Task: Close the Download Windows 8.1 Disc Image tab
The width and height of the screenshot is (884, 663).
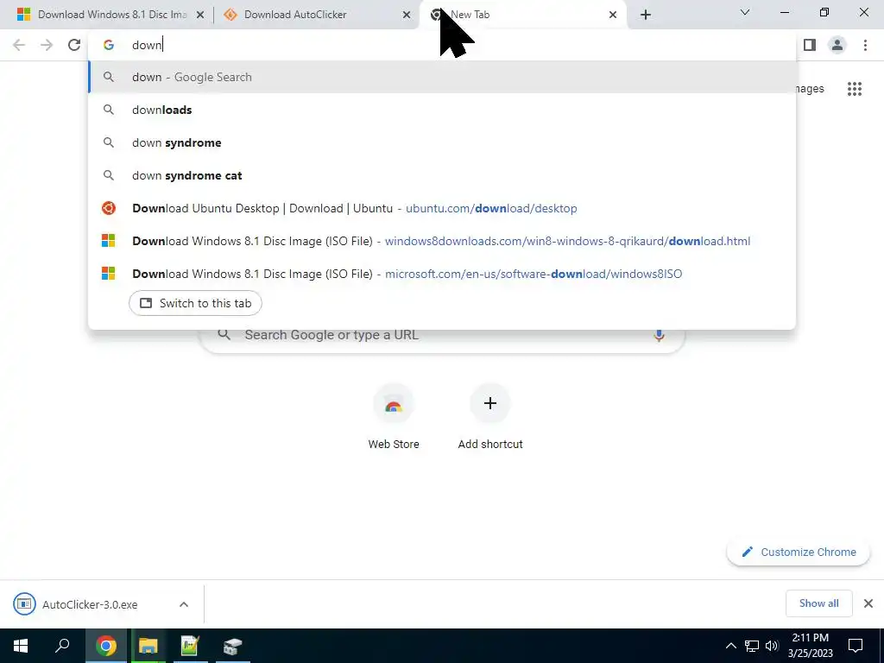Action: [x=200, y=15]
